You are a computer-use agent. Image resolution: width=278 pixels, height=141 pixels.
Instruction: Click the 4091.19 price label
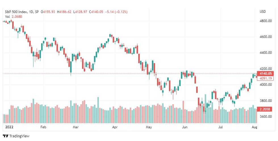click(x=265, y=78)
